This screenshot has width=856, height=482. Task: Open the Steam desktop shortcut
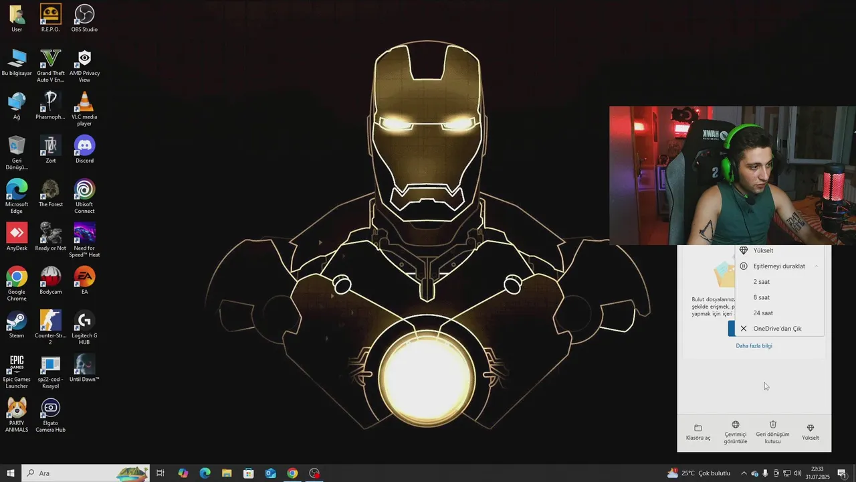tap(17, 324)
